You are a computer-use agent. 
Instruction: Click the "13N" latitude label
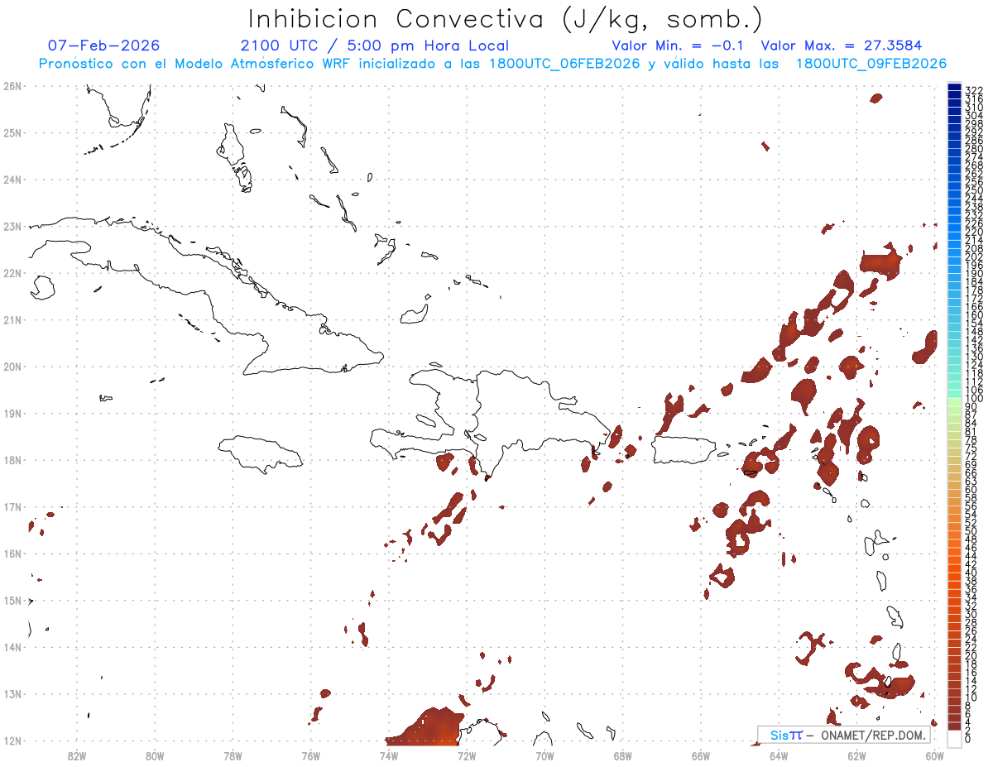tap(12, 693)
